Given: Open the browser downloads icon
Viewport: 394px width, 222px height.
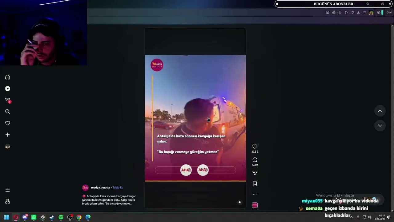Looking at the screenshot, I should [x=358, y=12].
